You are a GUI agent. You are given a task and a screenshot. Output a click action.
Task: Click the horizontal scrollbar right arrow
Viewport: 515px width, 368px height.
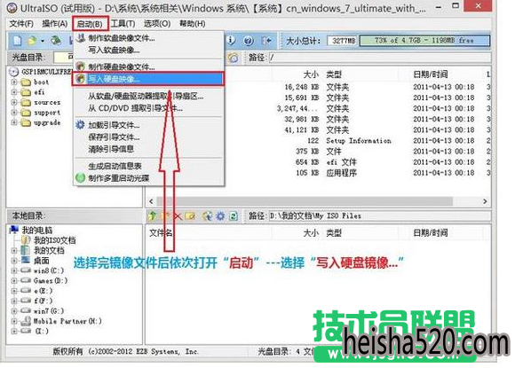485,201
